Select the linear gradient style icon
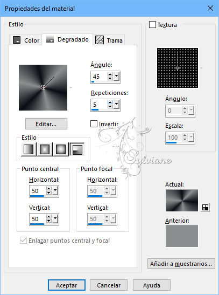 pos(29,149)
